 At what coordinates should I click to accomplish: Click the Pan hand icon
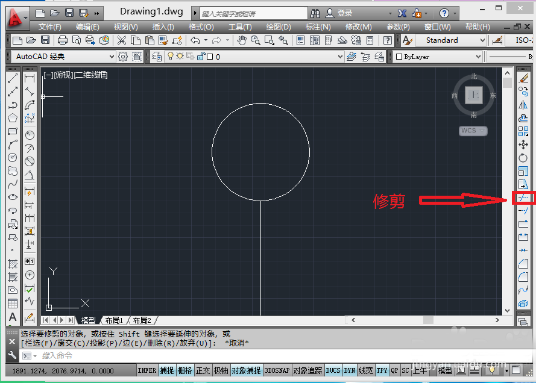242,40
